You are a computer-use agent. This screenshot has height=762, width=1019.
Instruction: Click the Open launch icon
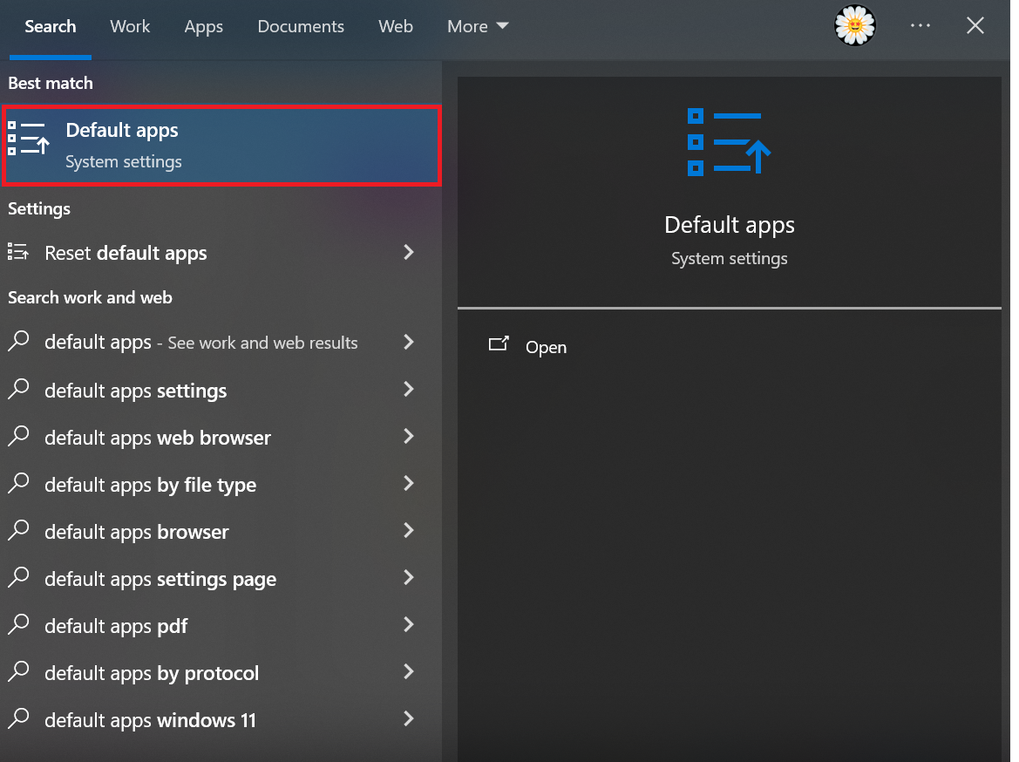pyautogui.click(x=499, y=344)
